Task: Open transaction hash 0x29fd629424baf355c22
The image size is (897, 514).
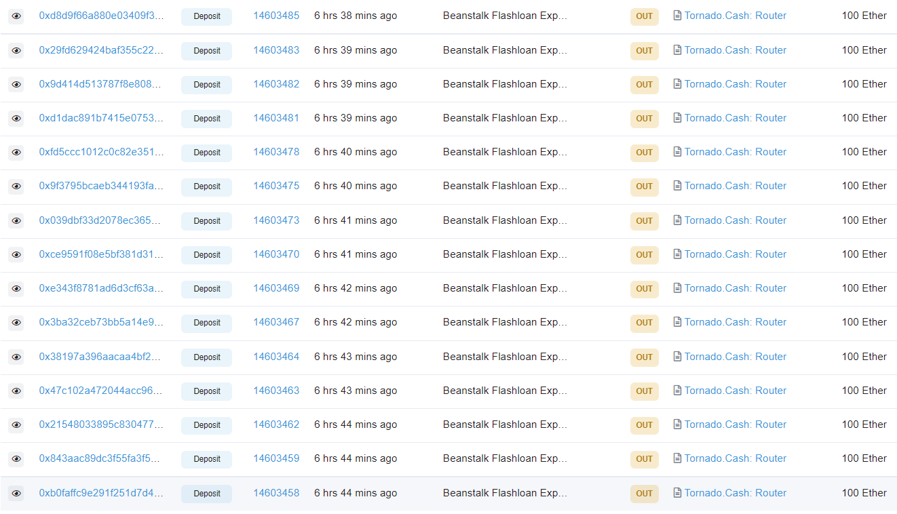Action: tap(101, 50)
